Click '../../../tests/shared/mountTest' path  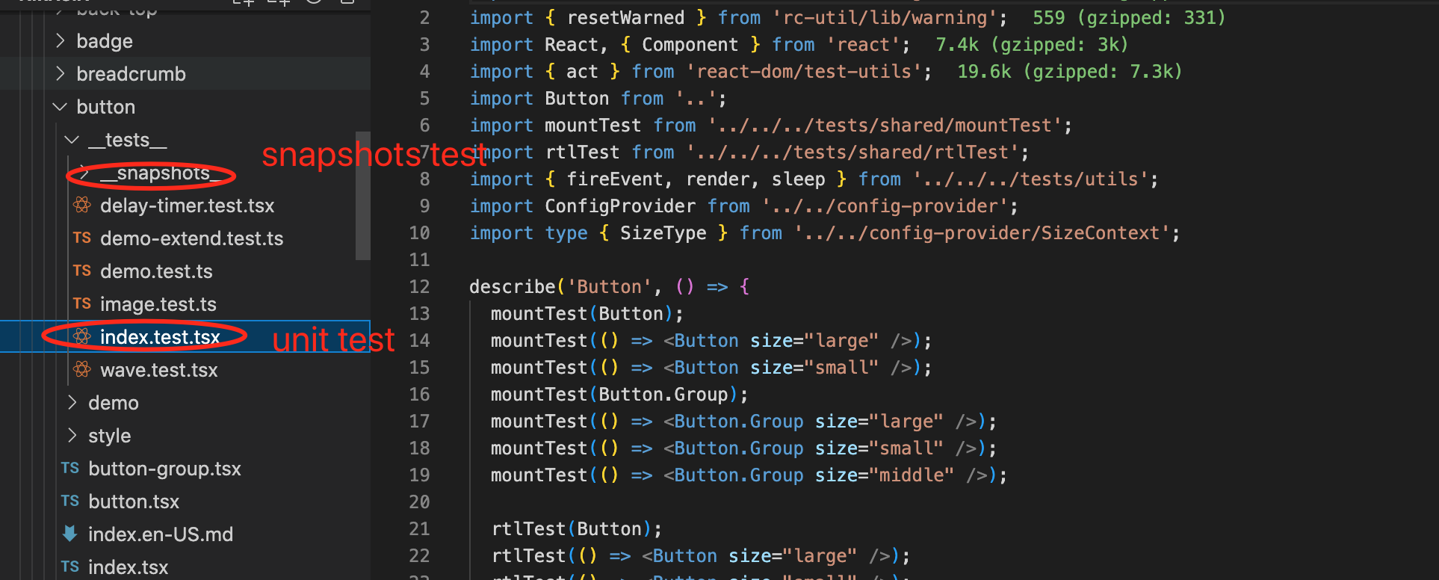(x=885, y=126)
